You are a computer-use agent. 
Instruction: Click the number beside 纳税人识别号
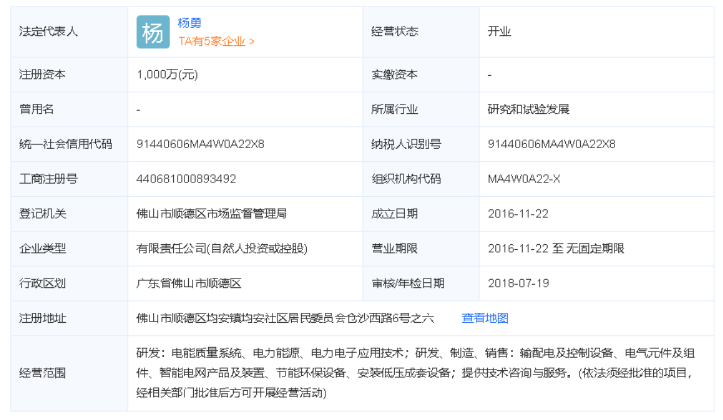coord(551,144)
